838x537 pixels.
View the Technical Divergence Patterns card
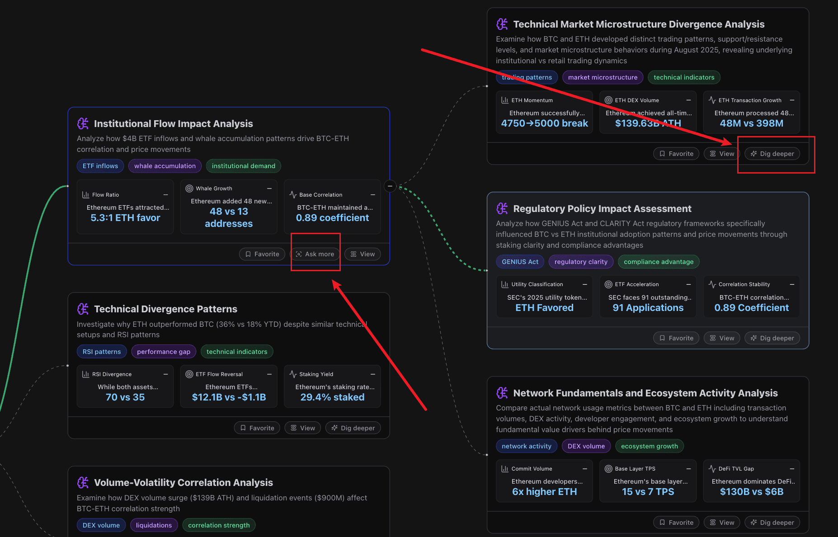click(303, 428)
